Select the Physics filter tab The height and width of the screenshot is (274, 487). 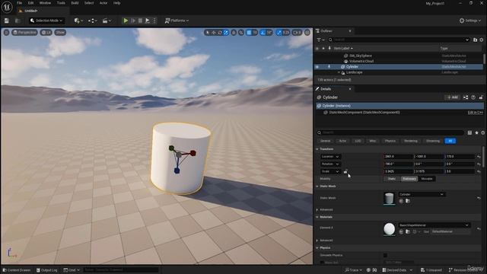click(x=390, y=141)
